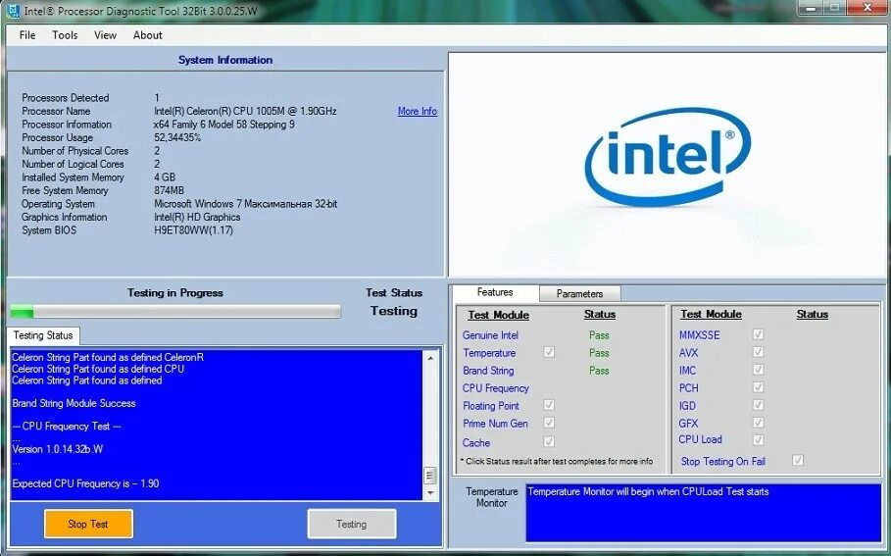891x556 pixels.
Task: Click the testing log scrollbar thumb
Action: tap(430, 476)
